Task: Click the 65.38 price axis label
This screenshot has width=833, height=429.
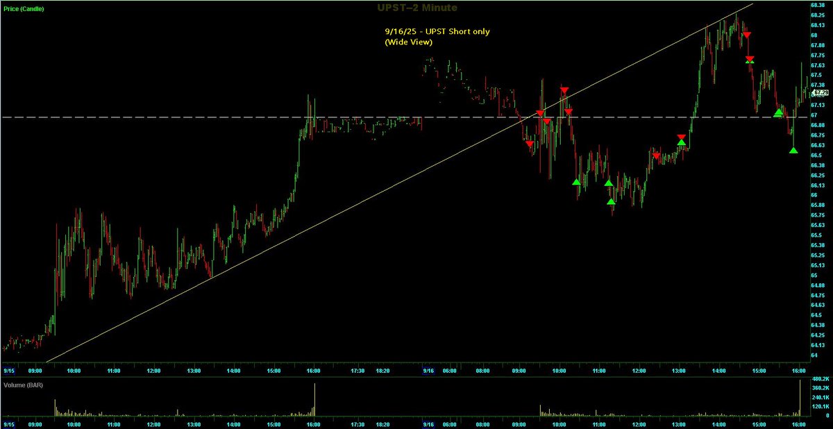Action: (817, 246)
